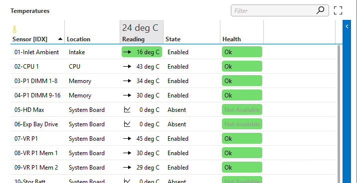Click the arrow trend icon for 02-CPU 1
Screen dimensions: 357x183
pos(127,67)
